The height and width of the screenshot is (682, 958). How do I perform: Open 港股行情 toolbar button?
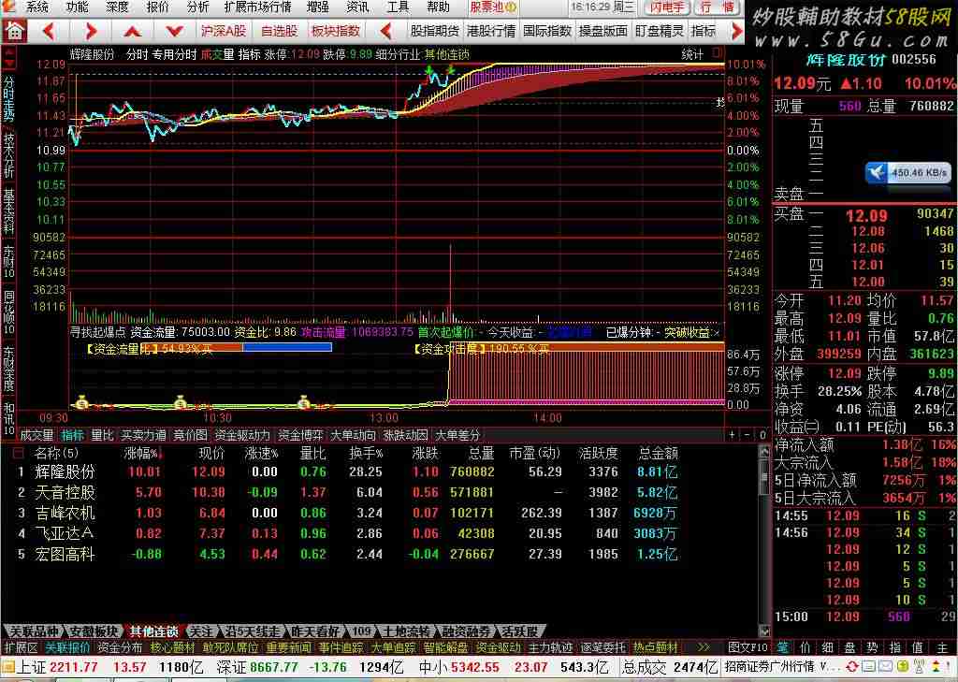click(x=490, y=31)
